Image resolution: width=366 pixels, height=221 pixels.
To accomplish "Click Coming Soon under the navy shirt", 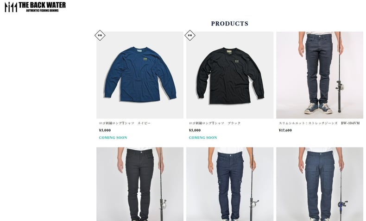I will tap(113, 138).
